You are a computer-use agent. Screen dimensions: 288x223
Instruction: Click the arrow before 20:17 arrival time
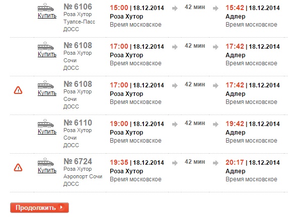click(215, 163)
